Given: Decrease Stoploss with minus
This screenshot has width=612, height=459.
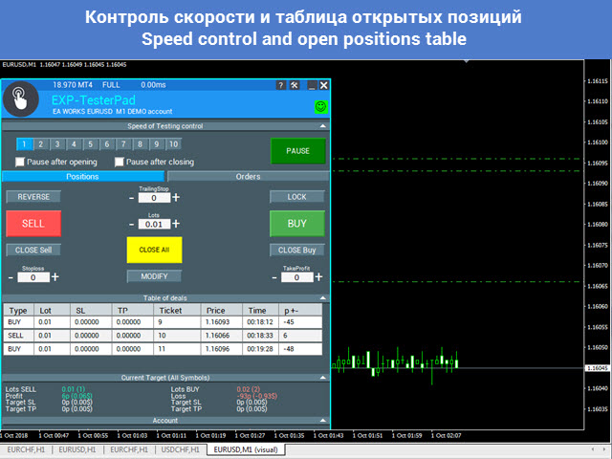Looking at the screenshot, I should coord(11,278).
